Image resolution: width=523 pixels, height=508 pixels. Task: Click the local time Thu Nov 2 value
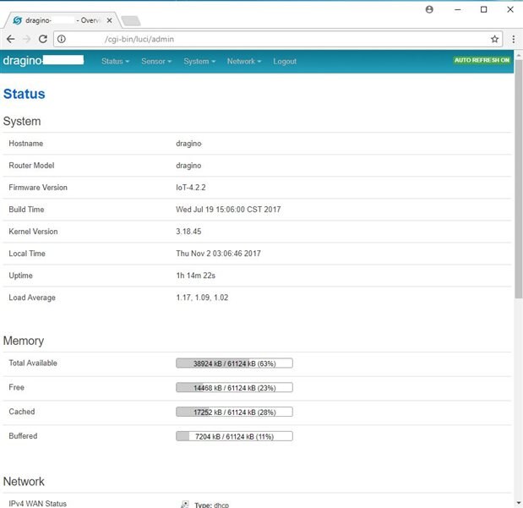click(218, 254)
